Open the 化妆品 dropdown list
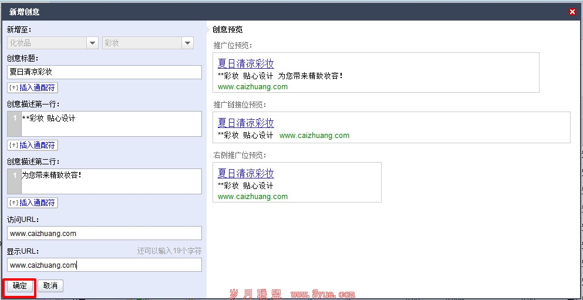 point(92,43)
